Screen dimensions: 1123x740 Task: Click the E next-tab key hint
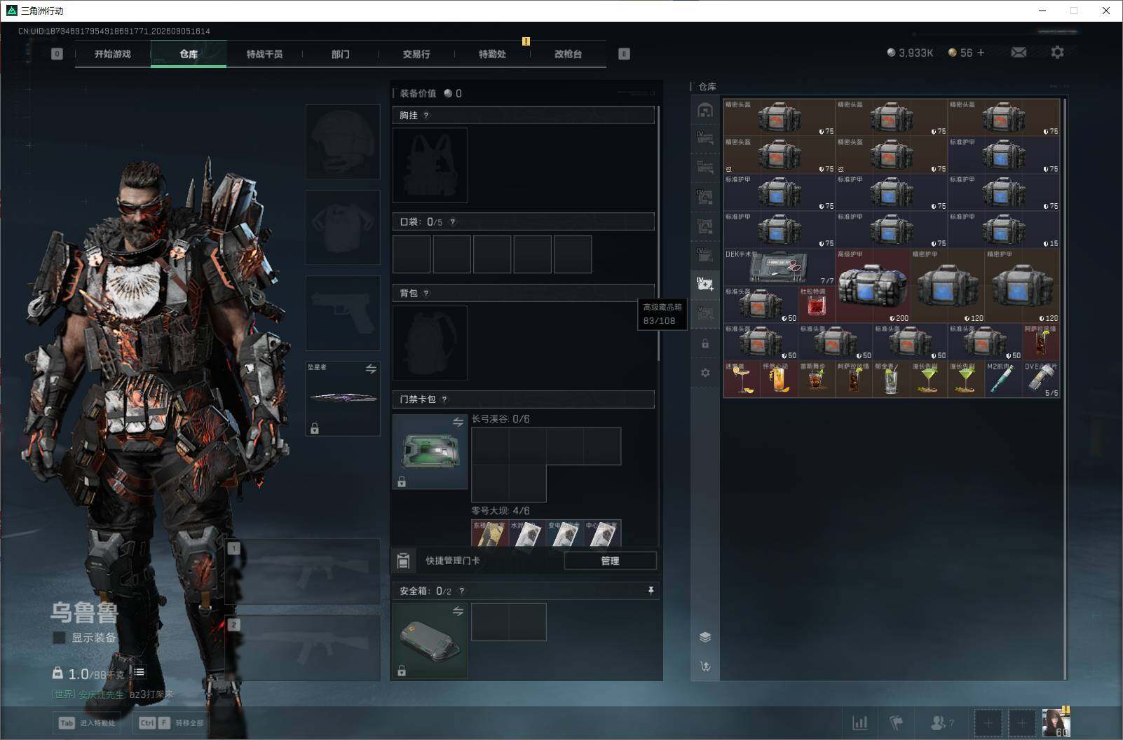click(x=624, y=54)
